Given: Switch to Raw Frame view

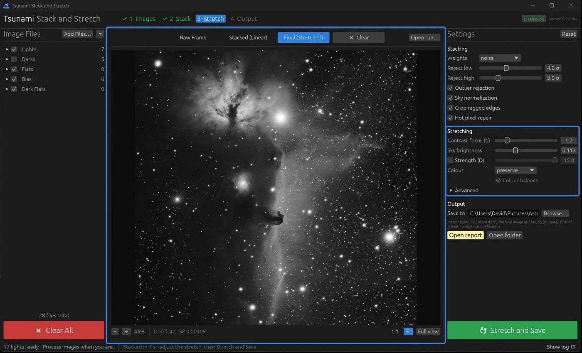Looking at the screenshot, I should [193, 37].
